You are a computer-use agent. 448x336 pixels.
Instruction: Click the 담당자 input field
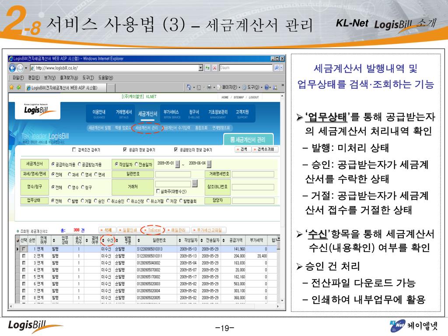253,201
